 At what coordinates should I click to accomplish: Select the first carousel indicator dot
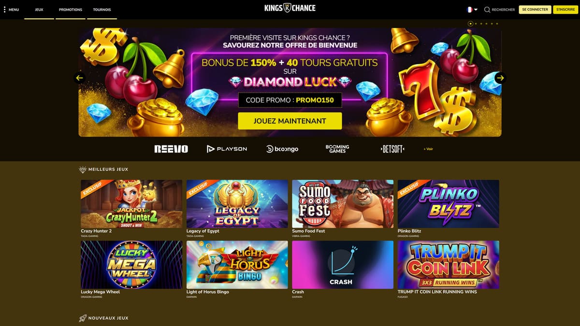click(x=470, y=23)
